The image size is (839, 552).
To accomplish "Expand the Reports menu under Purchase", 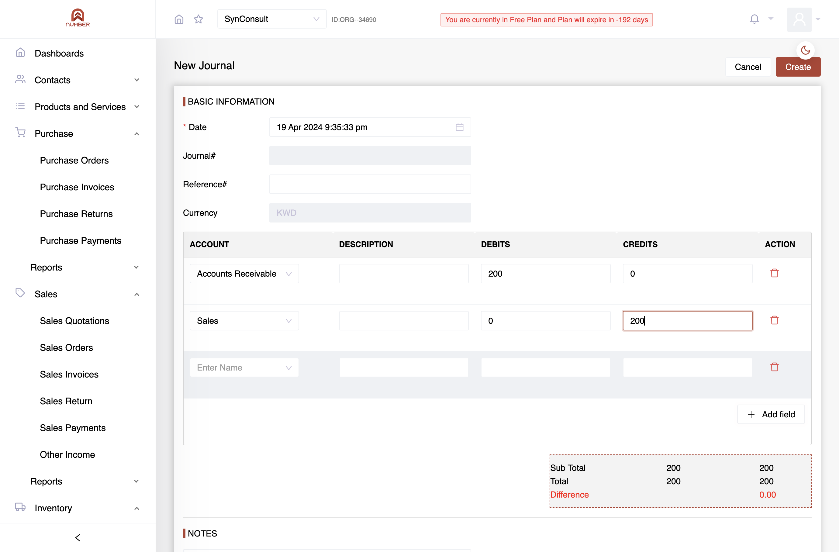I will [x=136, y=267].
